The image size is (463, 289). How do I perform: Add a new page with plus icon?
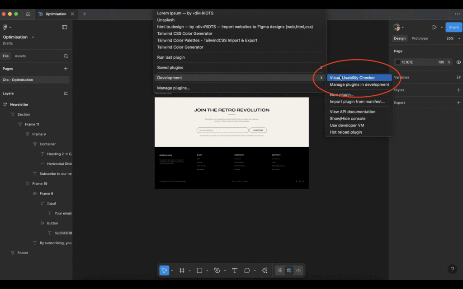coord(66,69)
